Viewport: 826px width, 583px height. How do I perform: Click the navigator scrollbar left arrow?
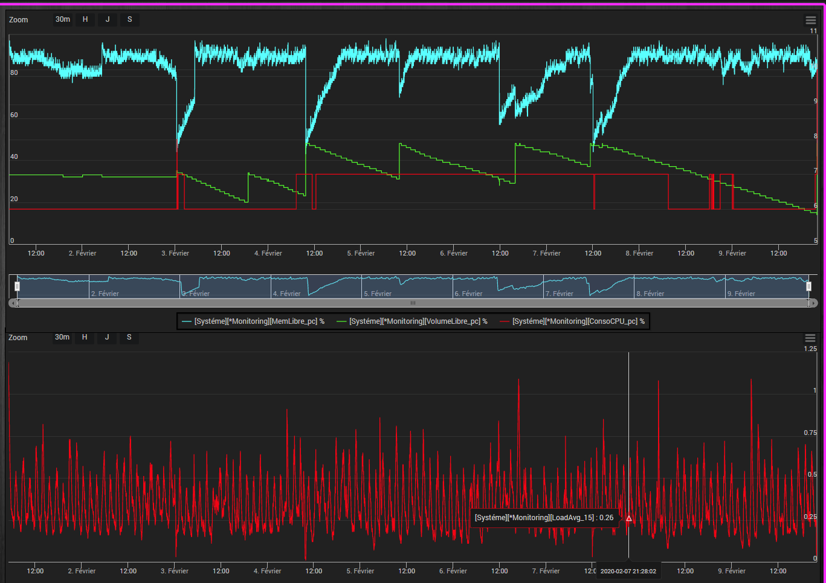click(x=12, y=303)
